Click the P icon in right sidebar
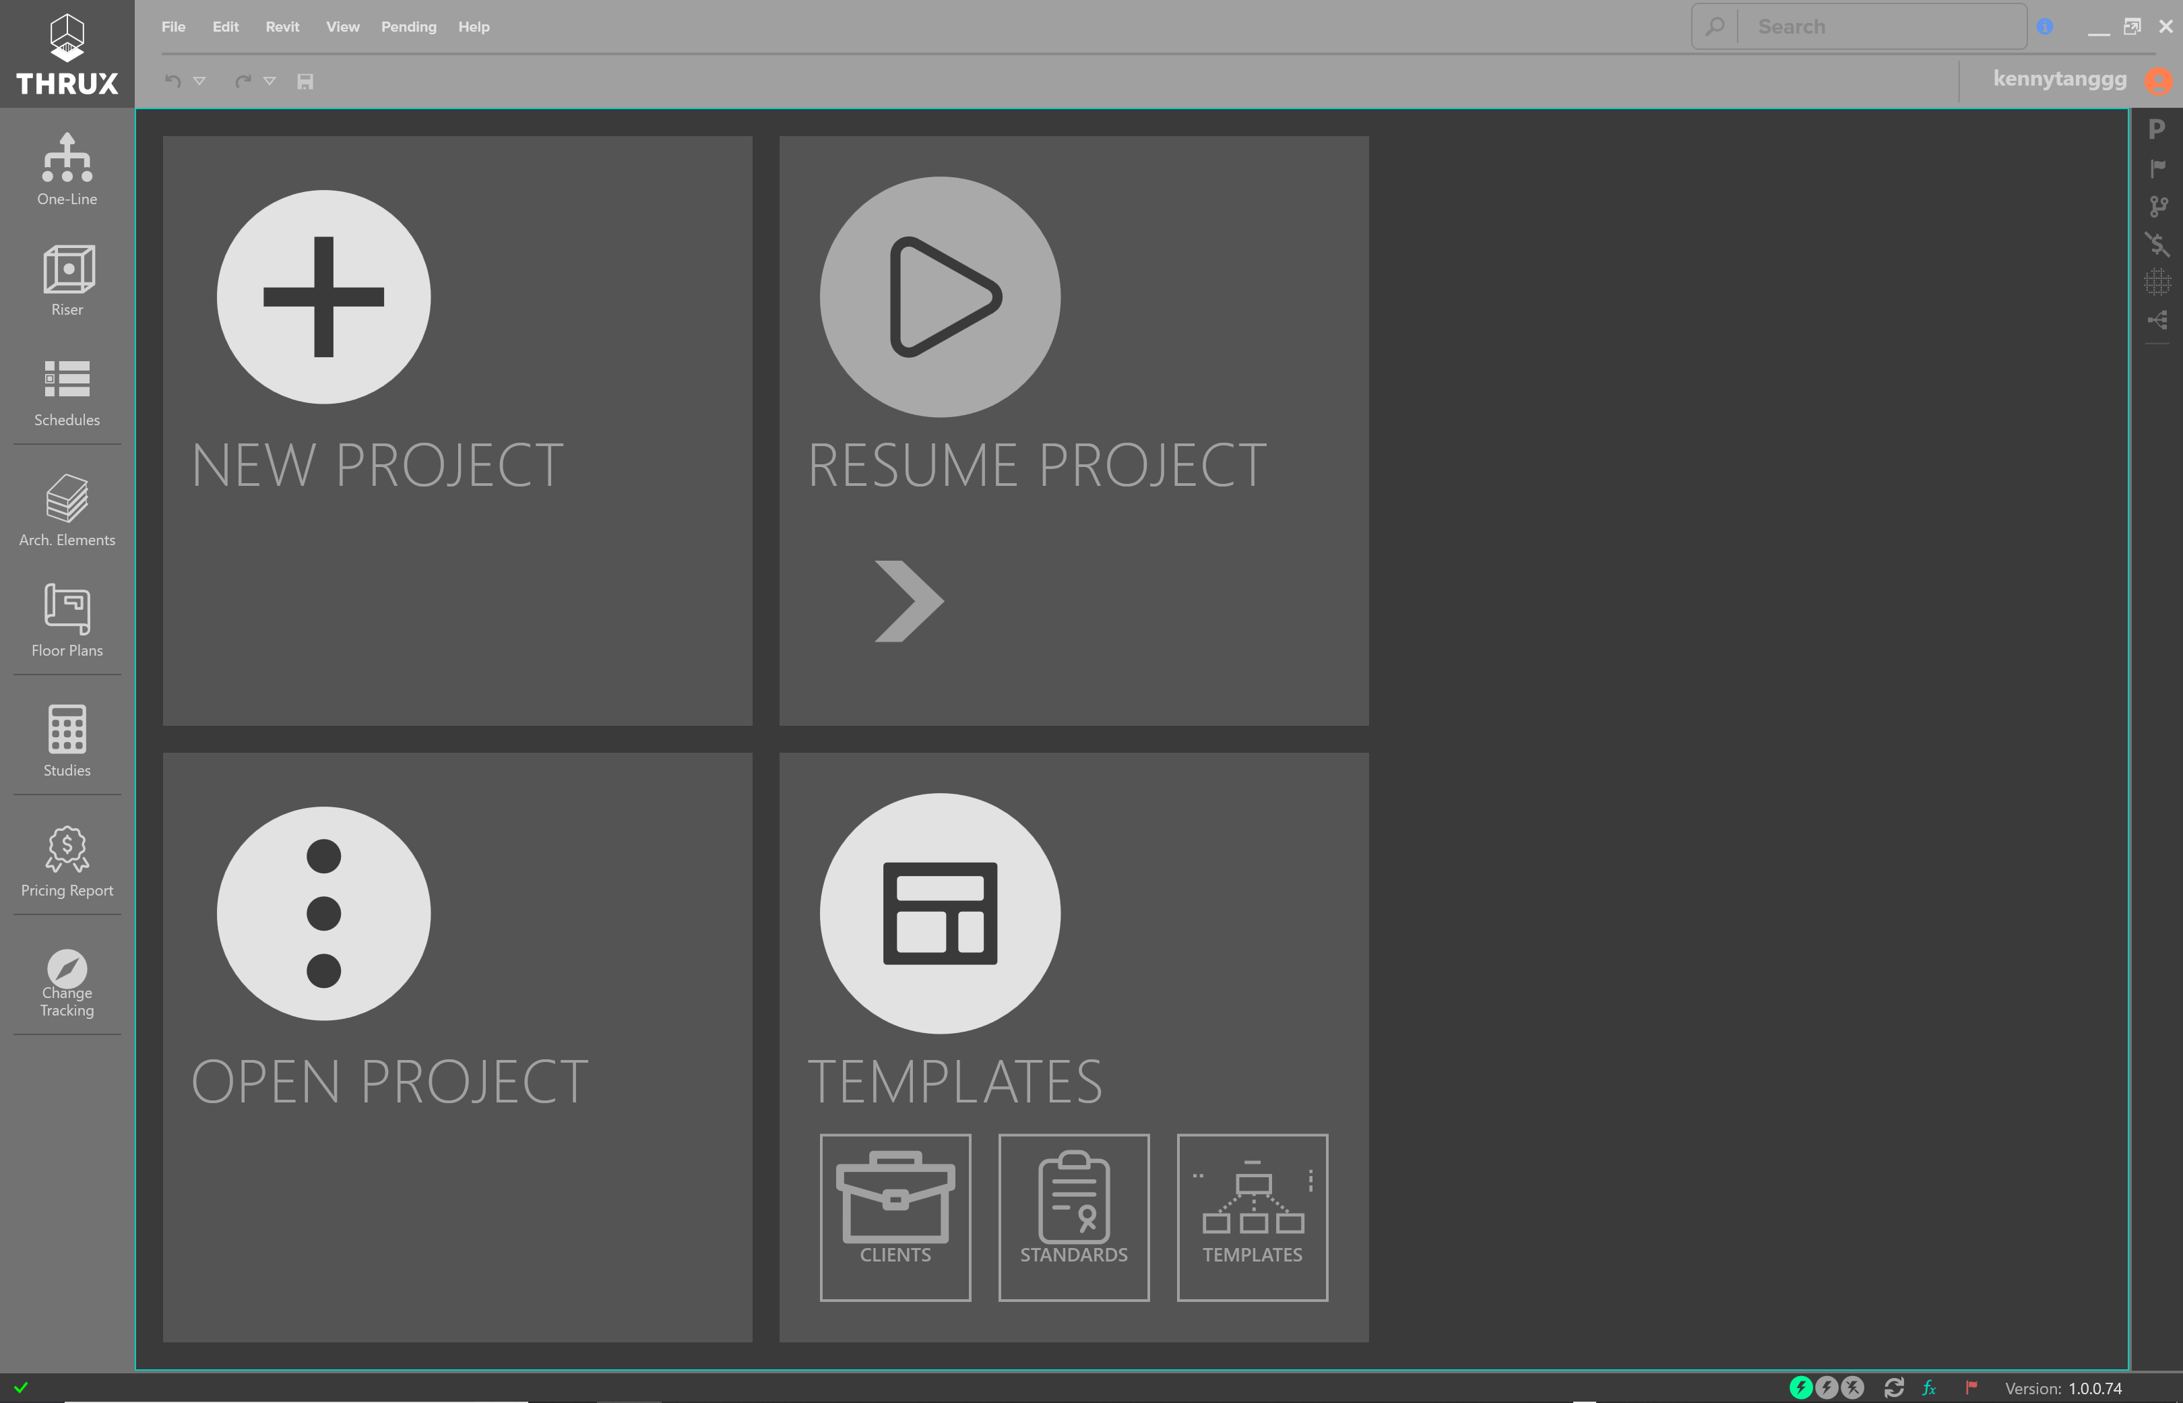 (x=2157, y=129)
